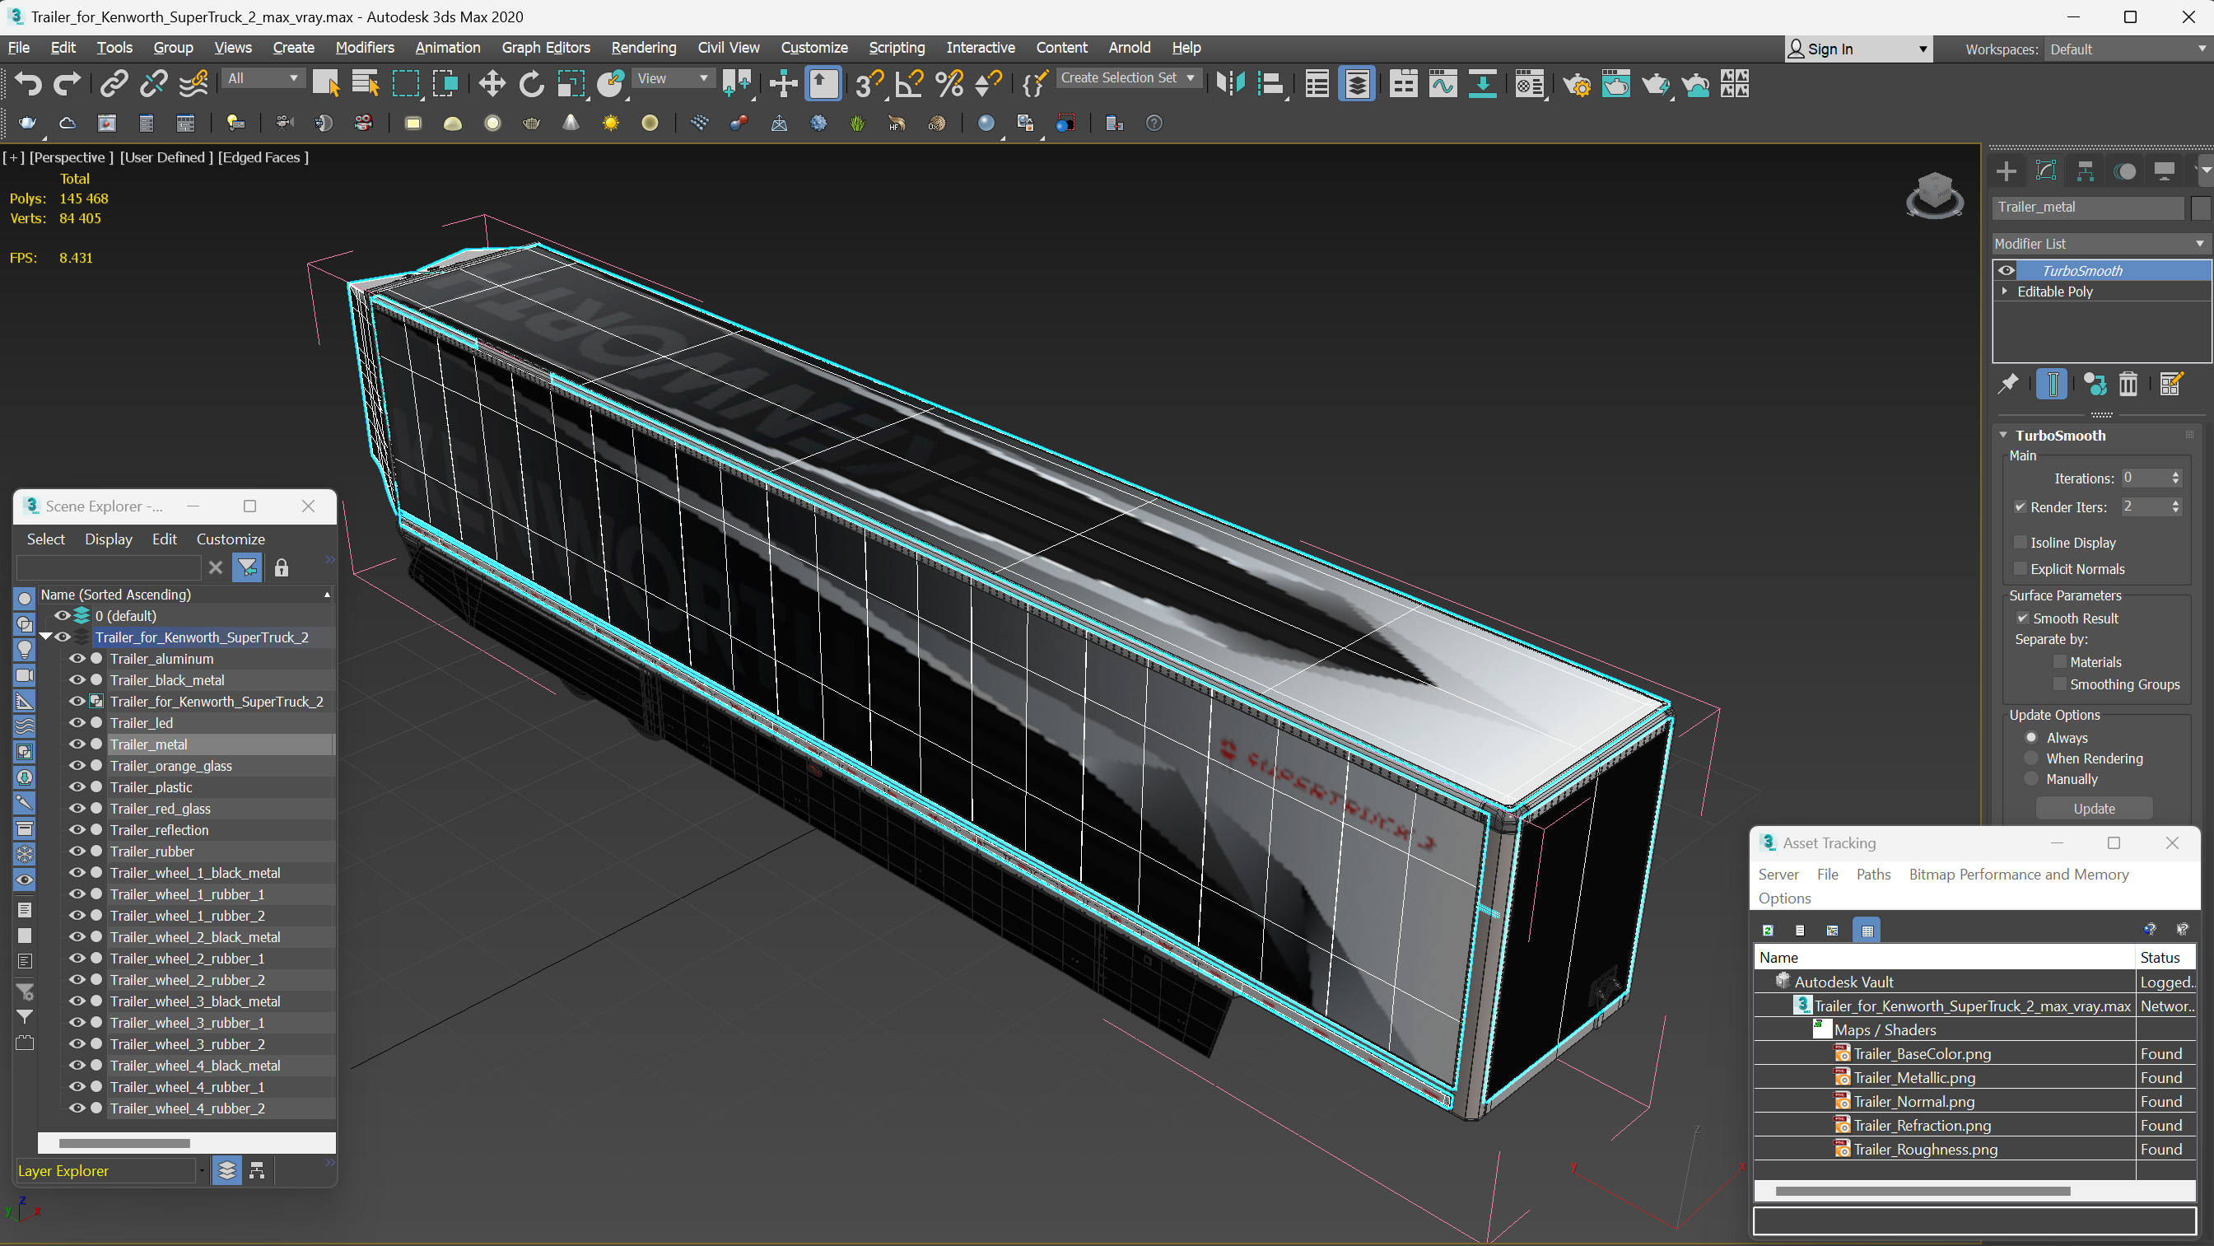The image size is (2214, 1246).
Task: Open the Material Editor icon
Action: (1529, 83)
